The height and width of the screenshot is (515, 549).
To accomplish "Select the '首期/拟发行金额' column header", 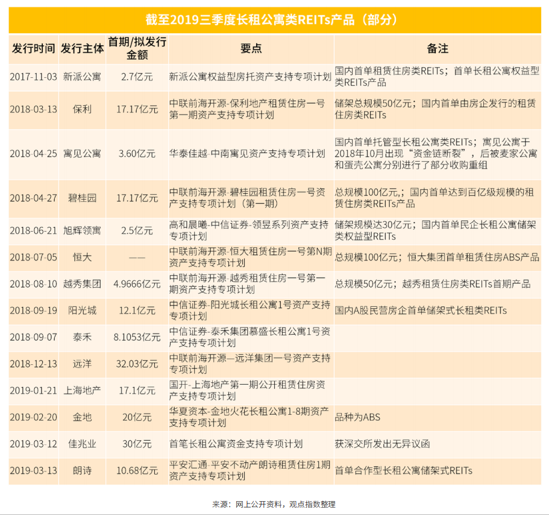I will [x=137, y=48].
